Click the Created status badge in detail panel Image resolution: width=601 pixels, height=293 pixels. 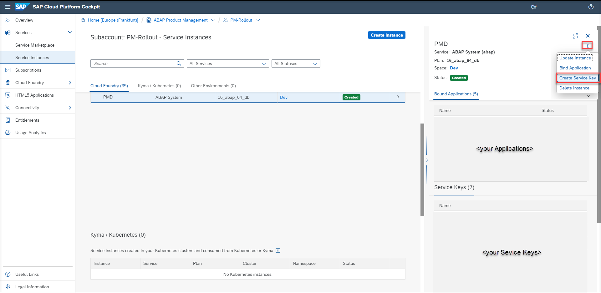(x=459, y=78)
